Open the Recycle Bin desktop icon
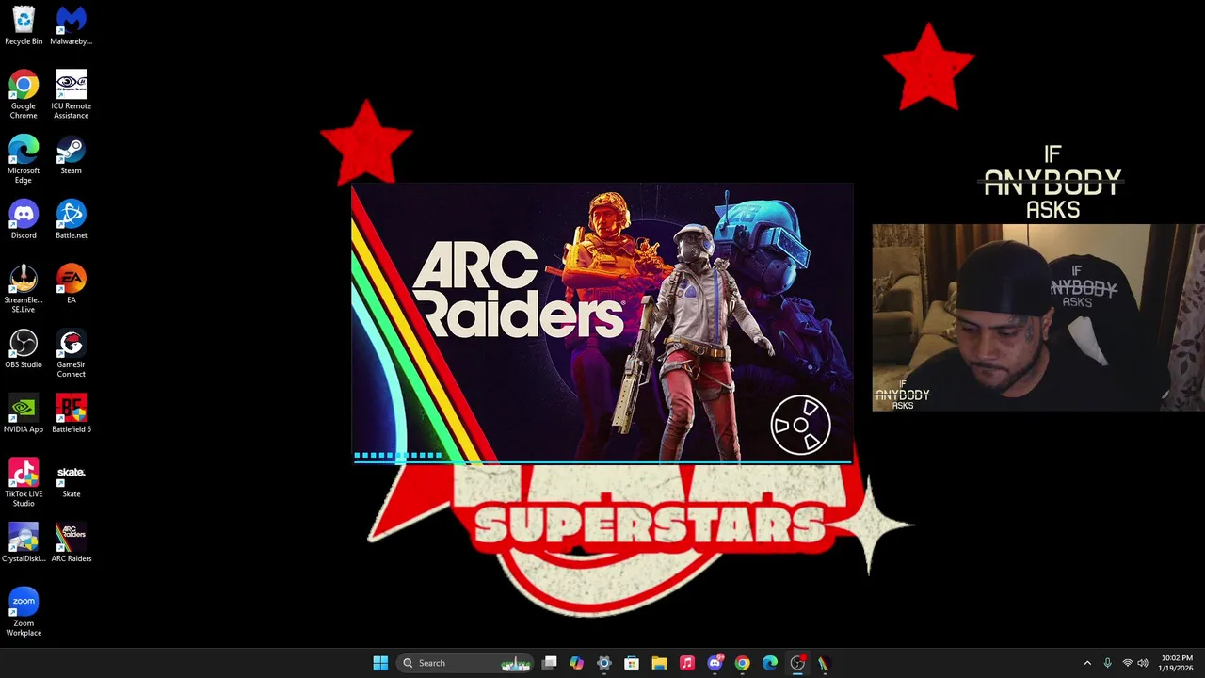 (x=24, y=25)
